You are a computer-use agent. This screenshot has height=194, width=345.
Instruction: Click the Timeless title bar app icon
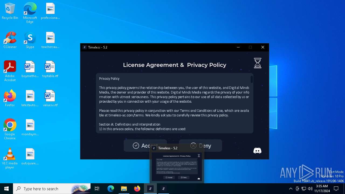pyautogui.click(x=85, y=47)
